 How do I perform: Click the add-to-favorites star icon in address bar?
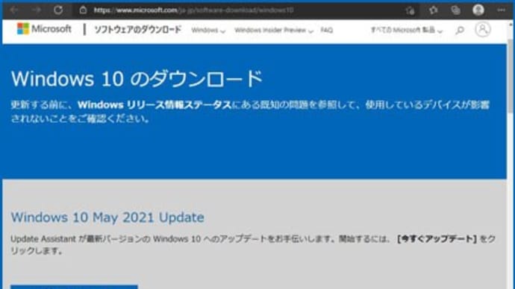[x=410, y=10]
